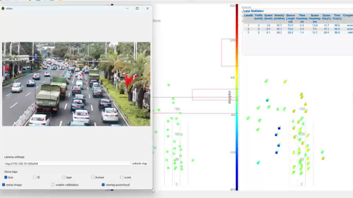Select lane 3 row in Lane Statistics
This screenshot has width=353, height=198.
tap(298, 33)
